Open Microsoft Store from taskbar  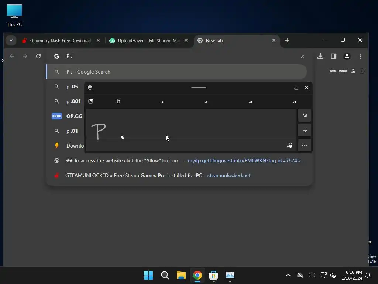[x=214, y=275]
